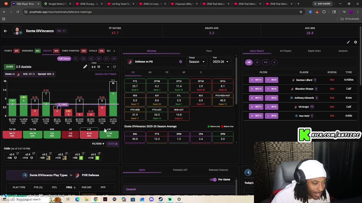Select the Q1 period filter
This screenshot has height=203, width=362.
point(76,59)
